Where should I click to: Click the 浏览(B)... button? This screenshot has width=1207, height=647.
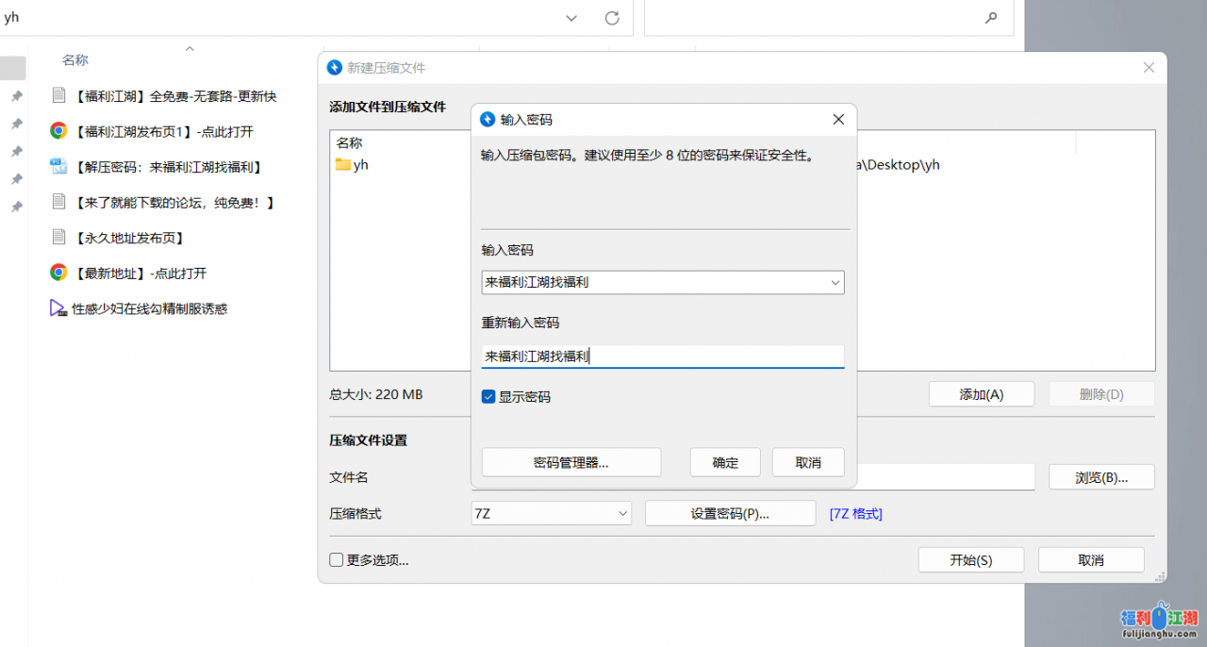click(1101, 477)
